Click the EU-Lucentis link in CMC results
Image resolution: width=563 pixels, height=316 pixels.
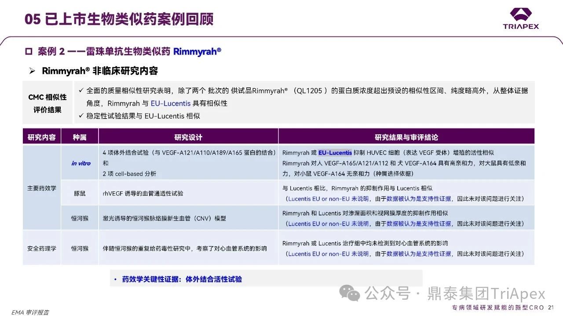click(171, 104)
